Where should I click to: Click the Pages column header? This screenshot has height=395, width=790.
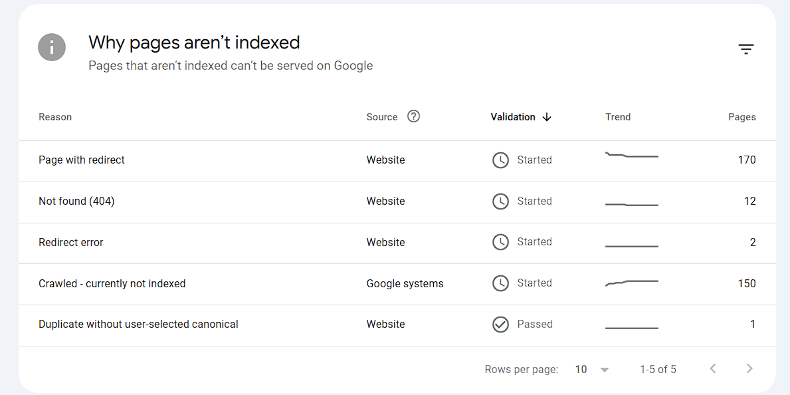(x=741, y=117)
